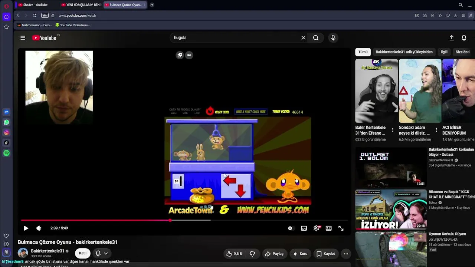The image size is (475, 267).
Task: Open browser downloads icon
Action: 455,16
